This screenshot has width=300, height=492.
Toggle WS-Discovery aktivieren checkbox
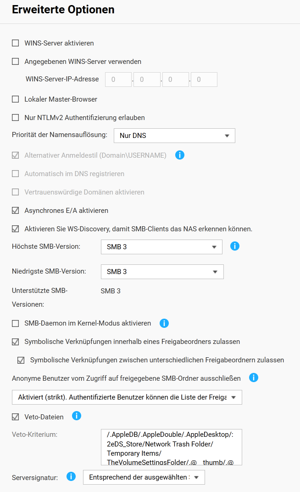tap(16, 229)
